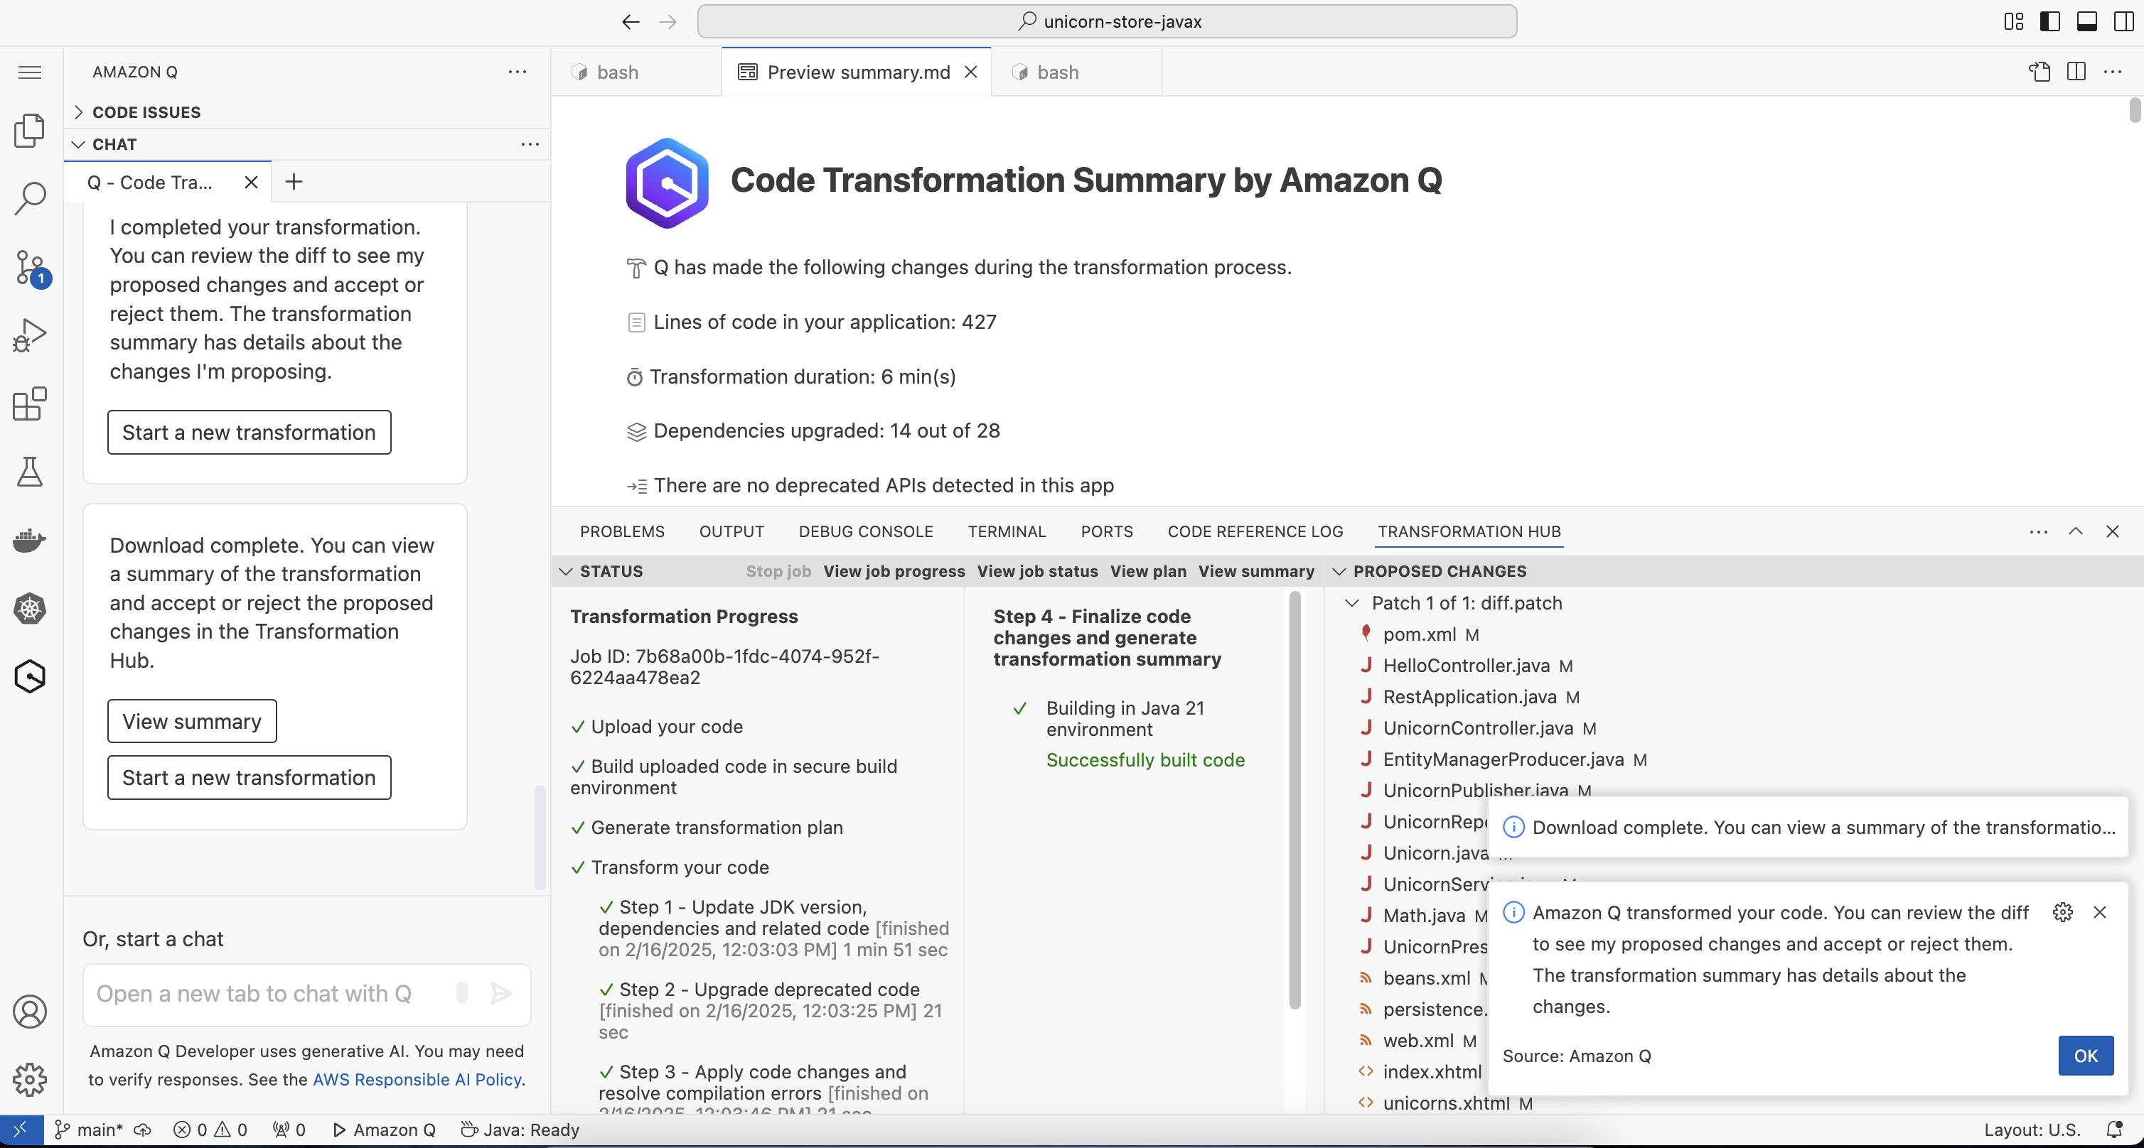Click the Amazon Q hexagon sidebar icon
The width and height of the screenshot is (2144, 1148).
point(31,676)
